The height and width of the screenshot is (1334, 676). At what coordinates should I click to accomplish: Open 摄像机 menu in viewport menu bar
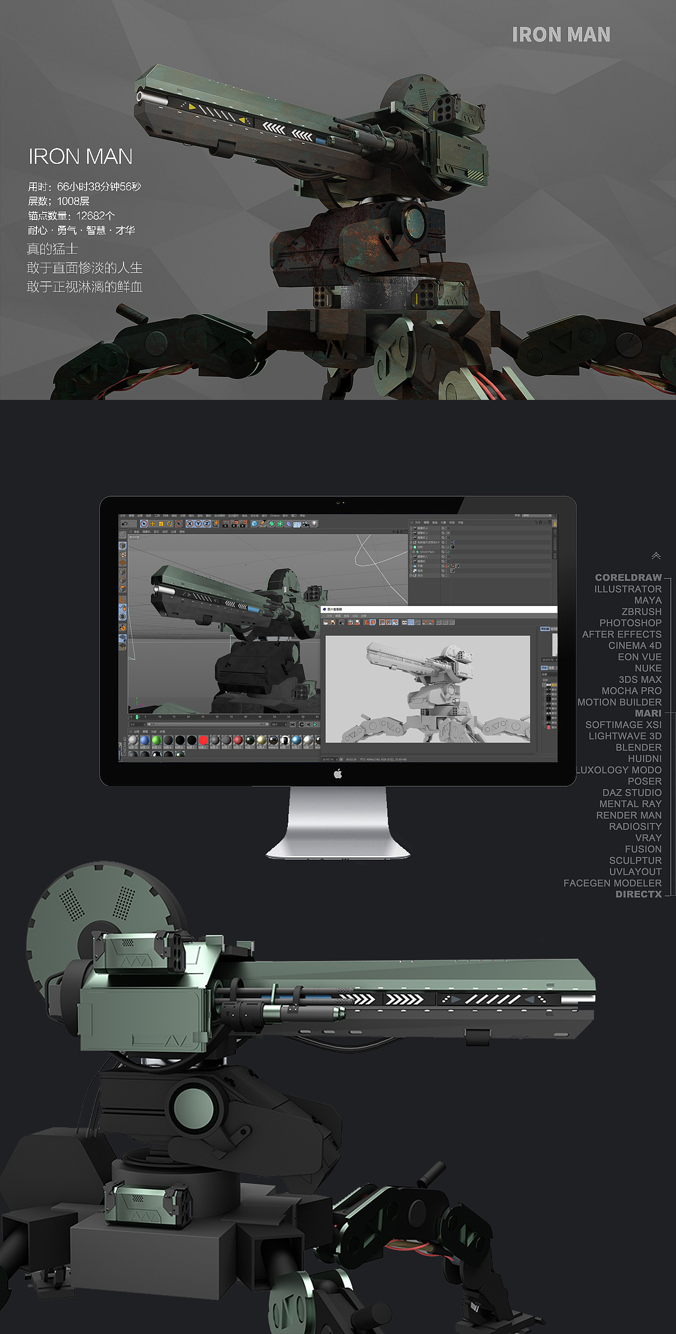146,532
